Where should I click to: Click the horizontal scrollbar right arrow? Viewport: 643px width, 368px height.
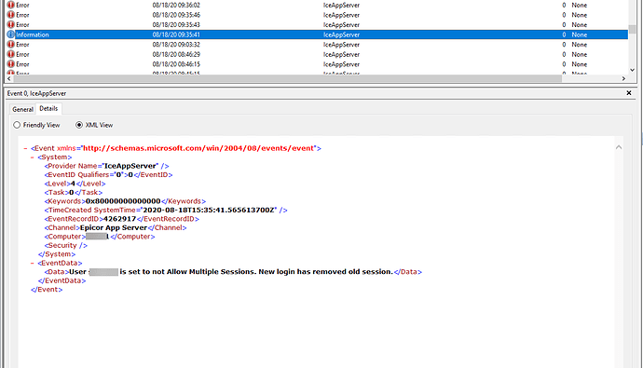[x=623, y=78]
